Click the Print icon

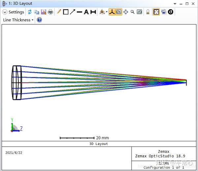tap(50, 12)
